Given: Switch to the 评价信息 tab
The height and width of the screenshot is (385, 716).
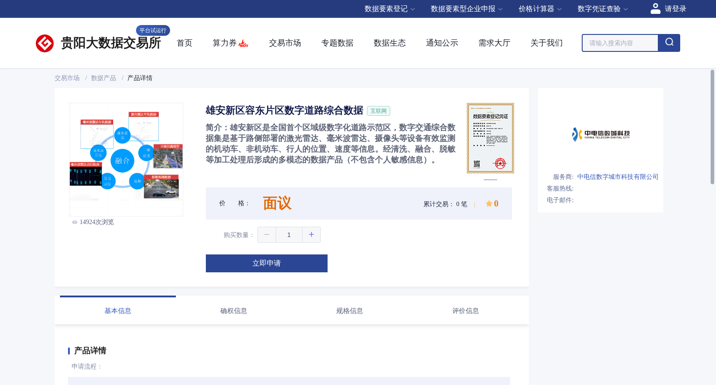Looking at the screenshot, I should point(465,311).
